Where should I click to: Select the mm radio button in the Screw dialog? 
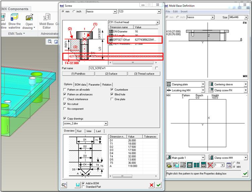click(63, 11)
